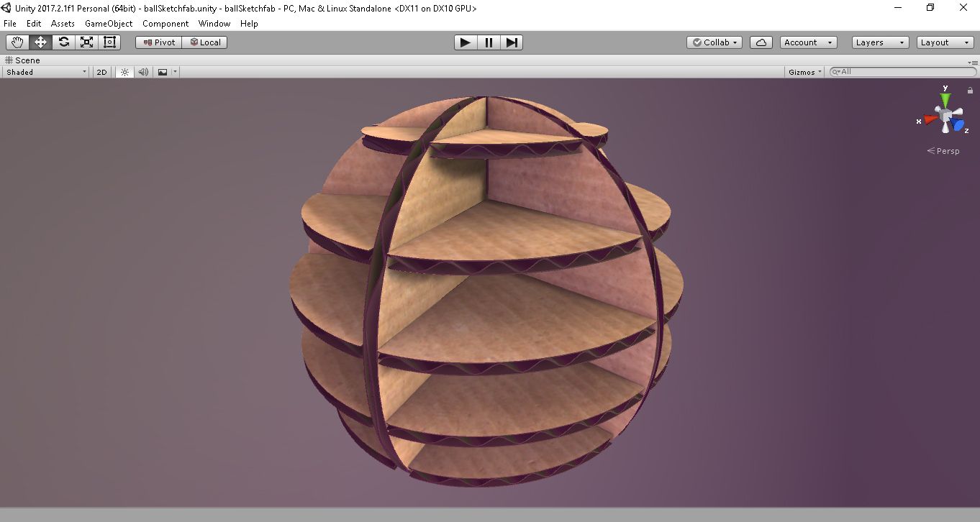Start Play mode
Screen dimensions: 980x522
466,42
